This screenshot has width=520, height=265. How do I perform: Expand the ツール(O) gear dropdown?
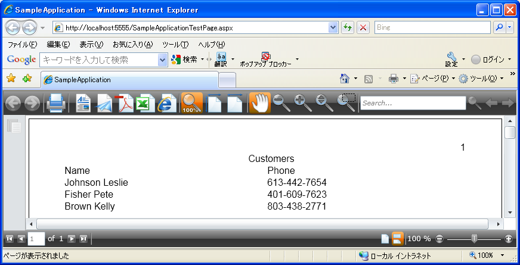tap(502, 79)
